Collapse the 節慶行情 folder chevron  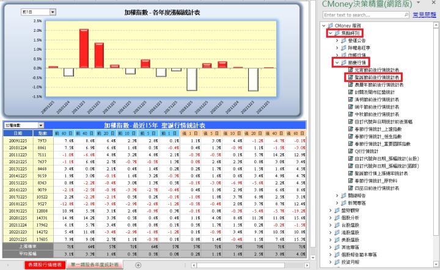337,62
